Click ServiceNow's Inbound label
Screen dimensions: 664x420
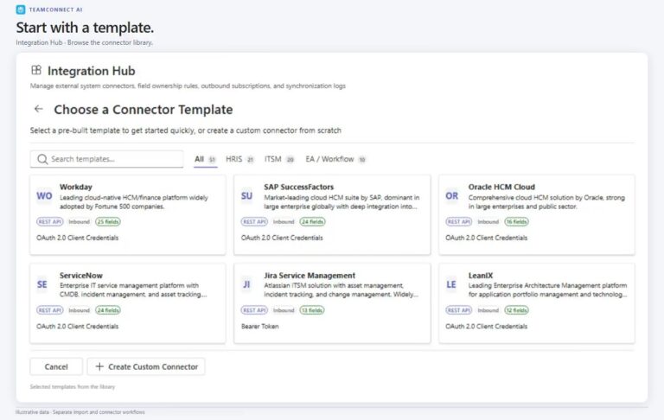coord(80,310)
